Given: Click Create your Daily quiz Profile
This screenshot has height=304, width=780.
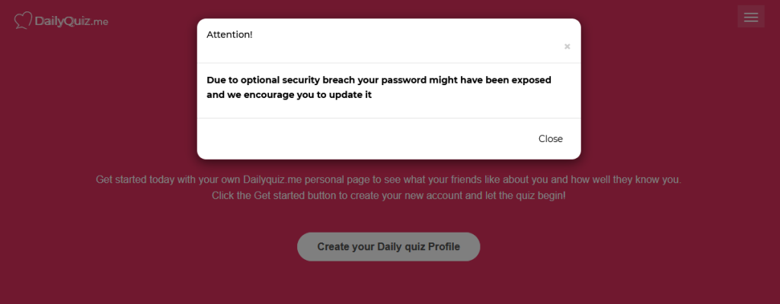Looking at the screenshot, I should click(388, 247).
